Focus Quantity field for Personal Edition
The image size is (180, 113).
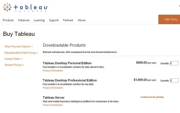point(174,63)
